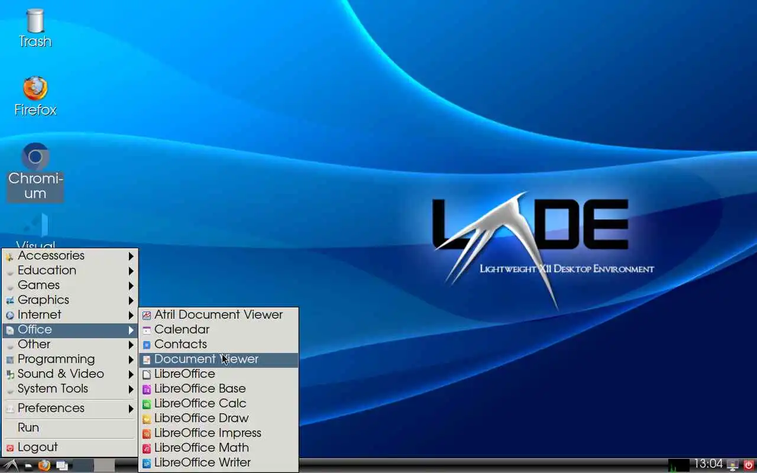Screen dimensions: 757x473
Task: Click the CPU usage monitor graph
Action: (679, 465)
